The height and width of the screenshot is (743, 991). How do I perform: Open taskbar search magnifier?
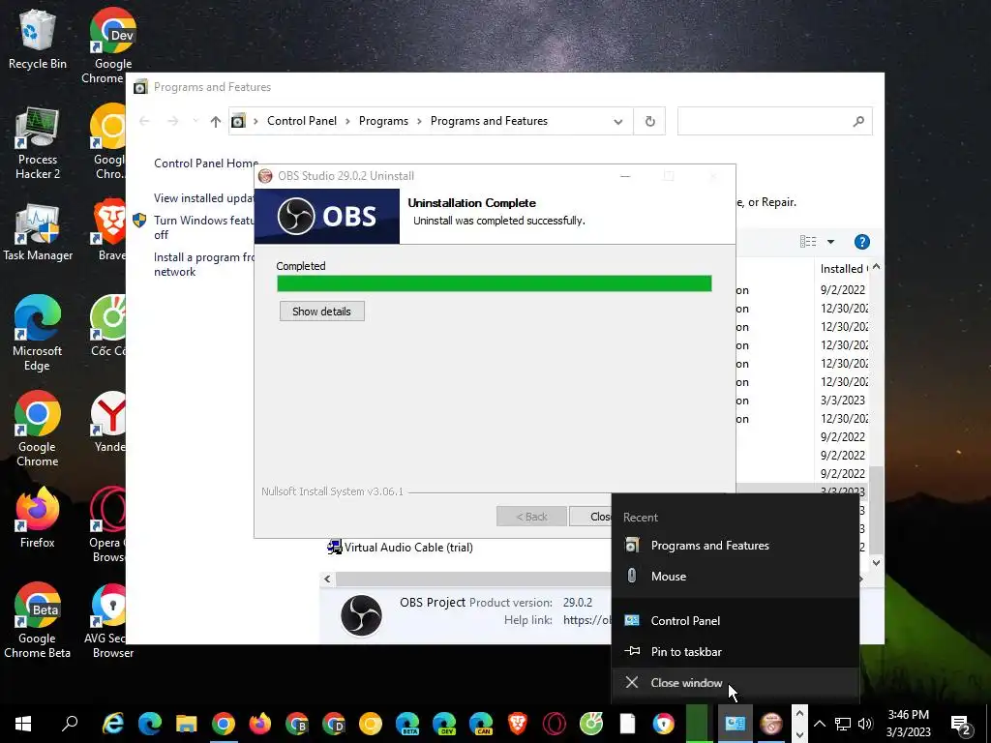pyautogui.click(x=70, y=723)
